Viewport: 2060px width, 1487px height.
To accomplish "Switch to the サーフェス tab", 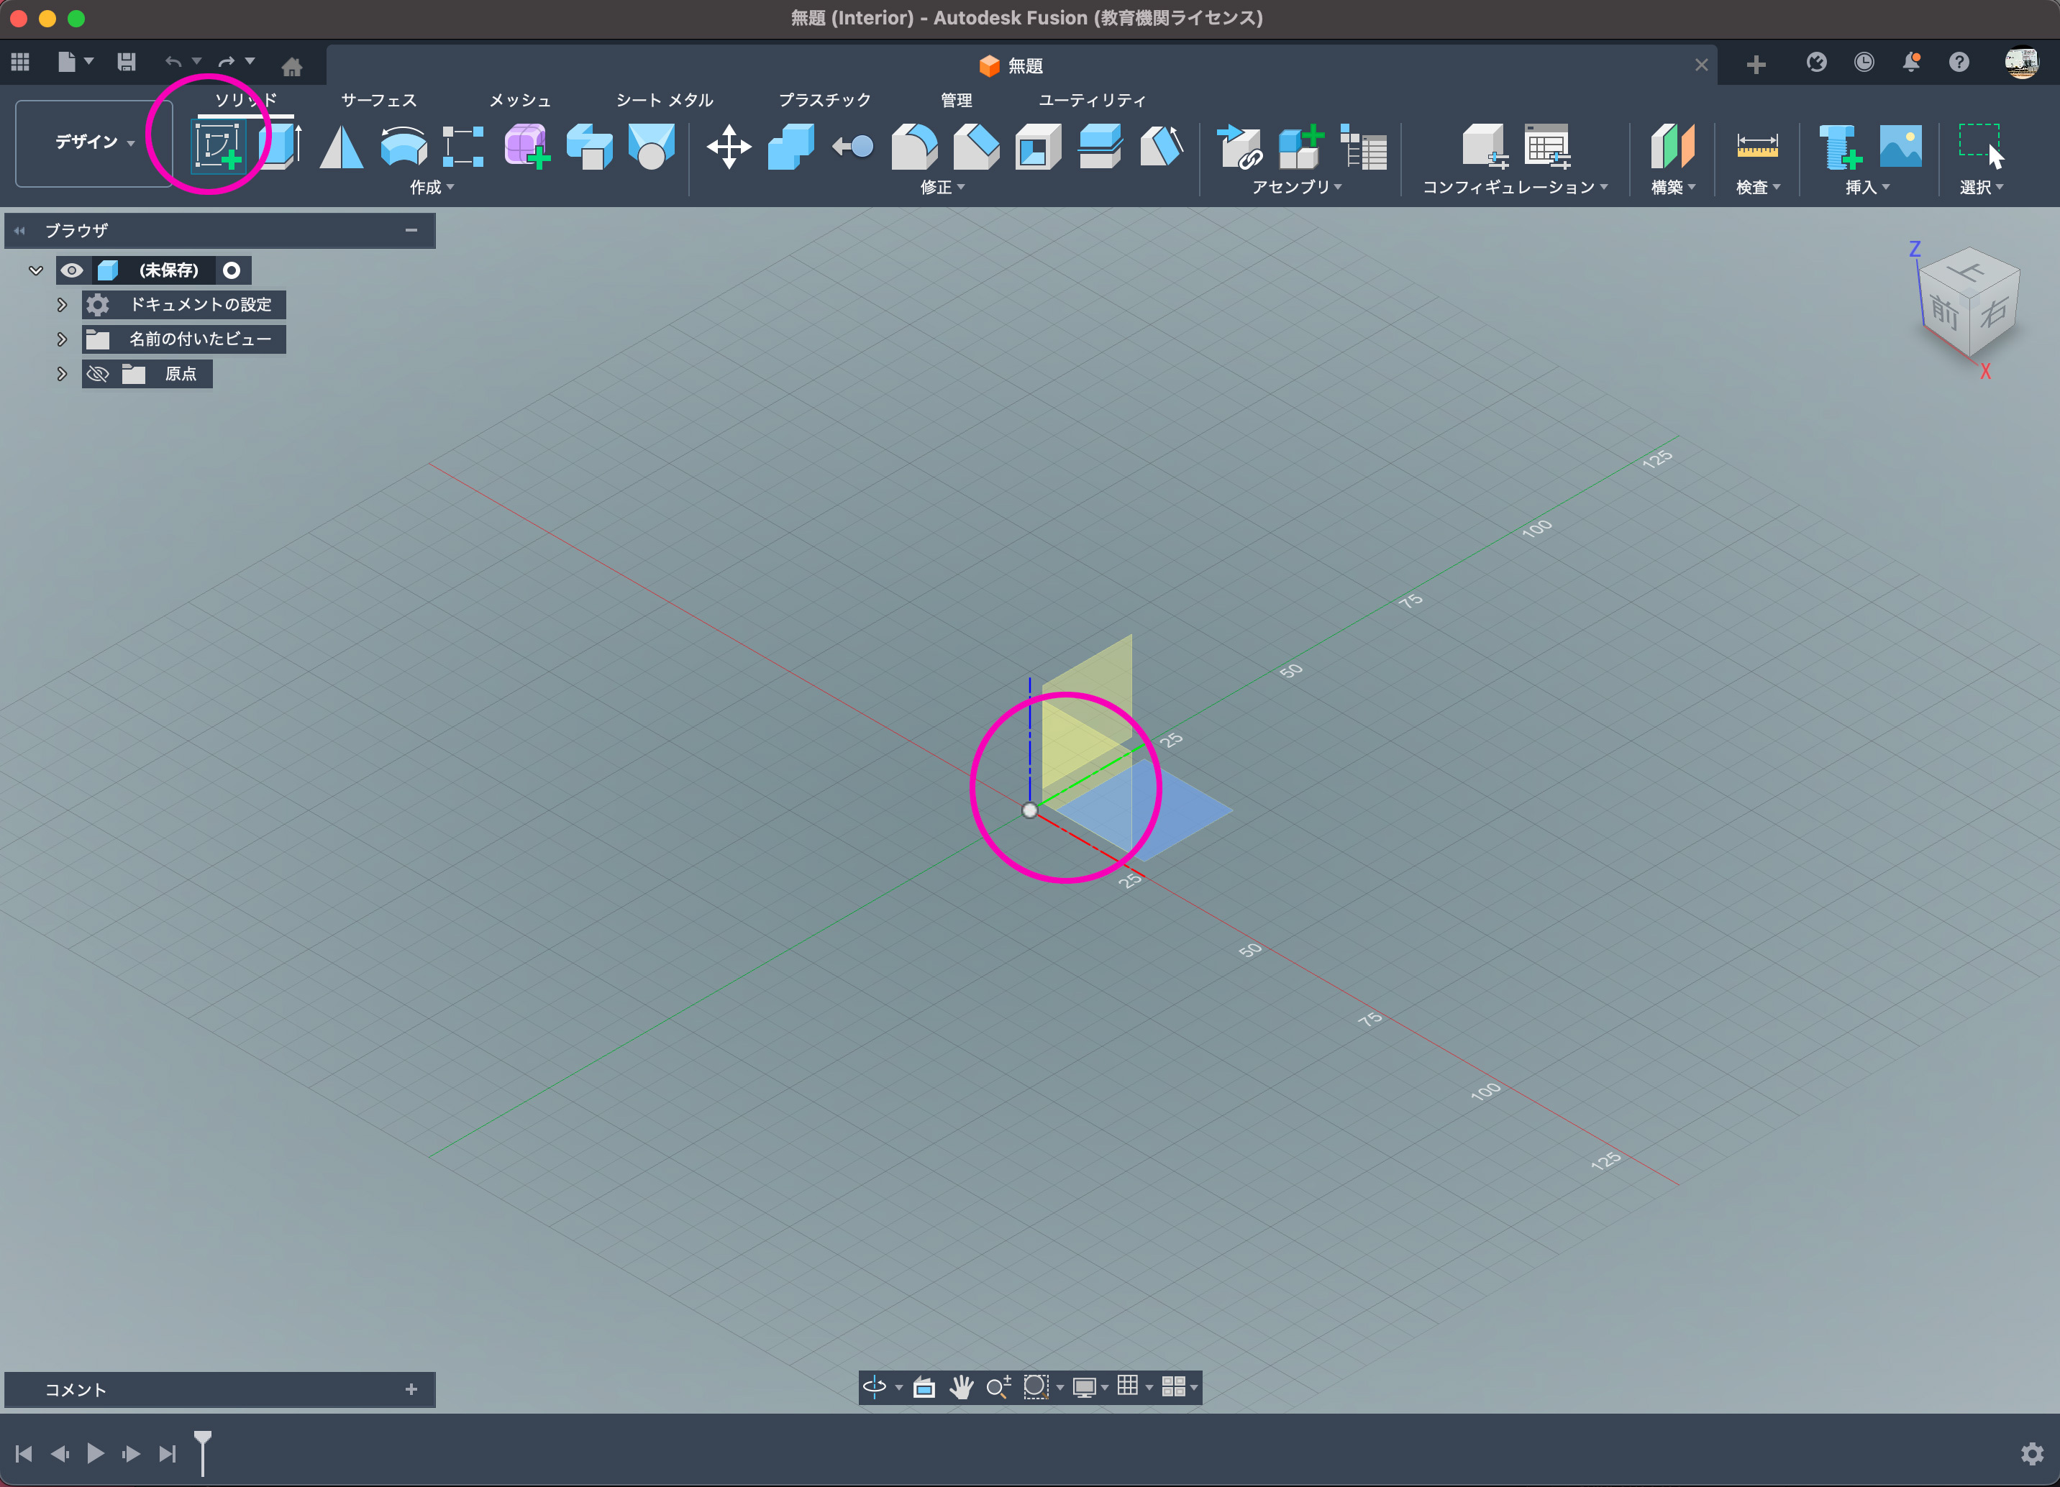I will [x=379, y=100].
